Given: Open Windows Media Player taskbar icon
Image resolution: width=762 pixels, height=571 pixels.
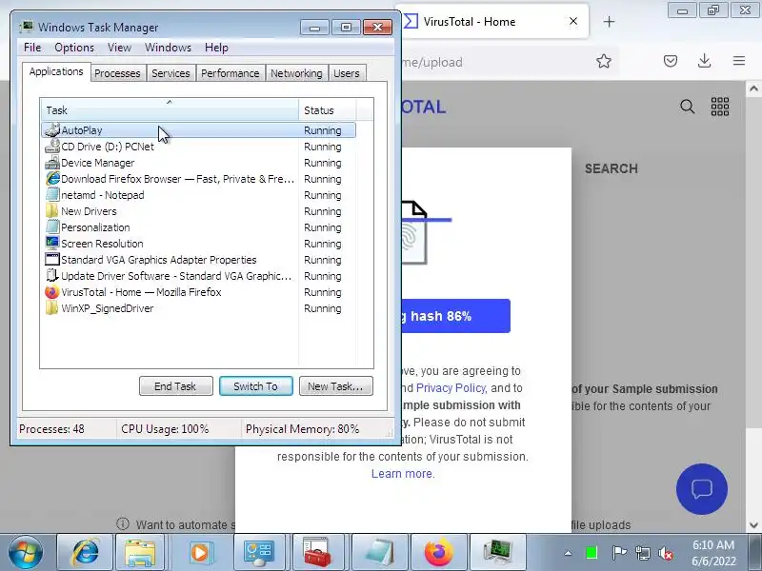Looking at the screenshot, I should (200, 552).
